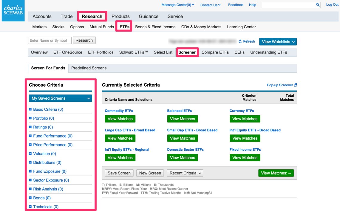Expand the Basic Criteria plus icon
The image size is (340, 211).
coord(30,109)
